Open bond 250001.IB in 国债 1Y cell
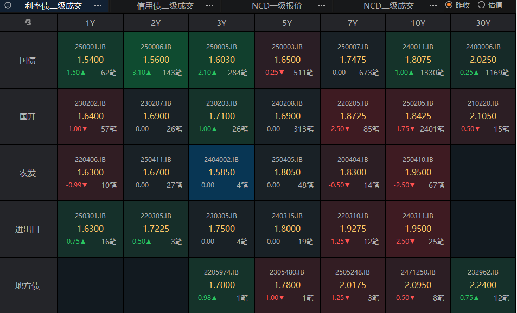This screenshot has height=313, width=517. (90, 47)
